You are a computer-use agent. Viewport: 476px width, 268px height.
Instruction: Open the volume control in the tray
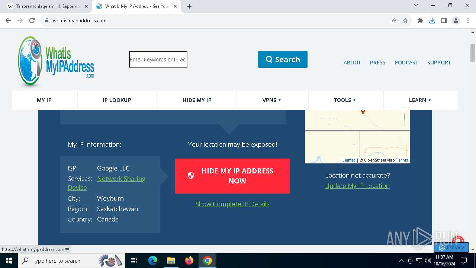tap(428, 261)
